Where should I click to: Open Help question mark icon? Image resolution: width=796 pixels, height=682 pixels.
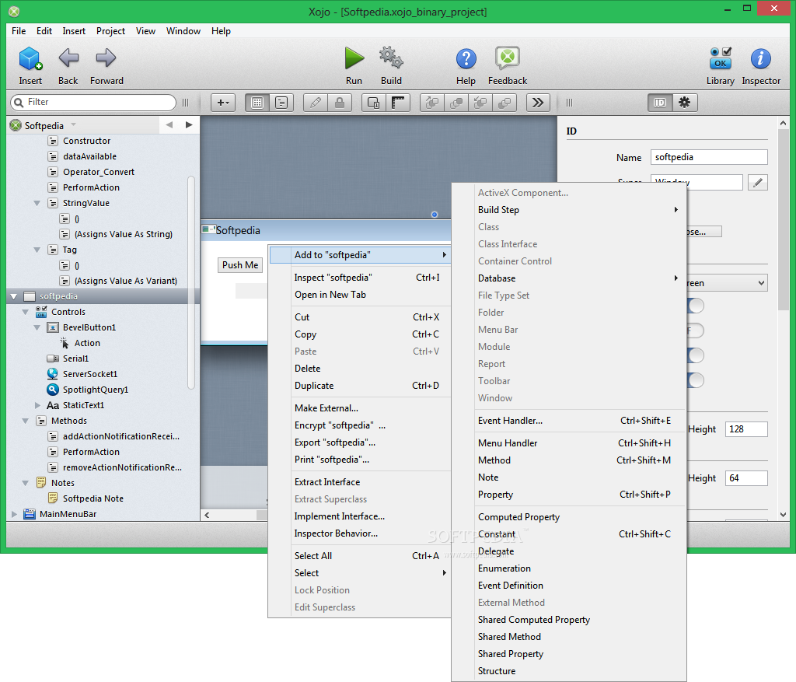tap(466, 59)
